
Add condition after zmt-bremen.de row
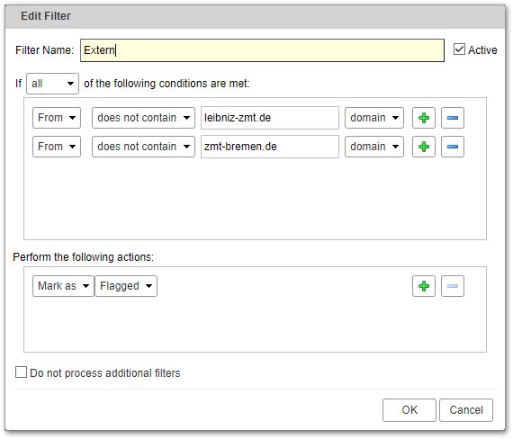(424, 147)
